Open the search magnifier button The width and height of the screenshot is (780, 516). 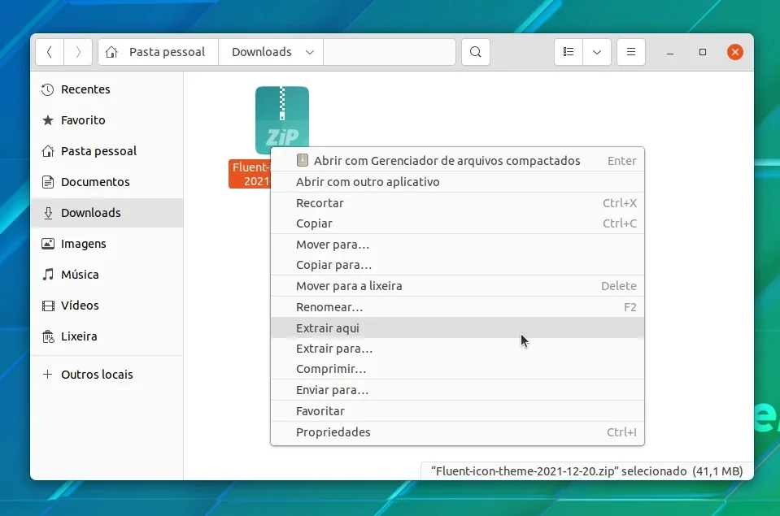coord(476,52)
